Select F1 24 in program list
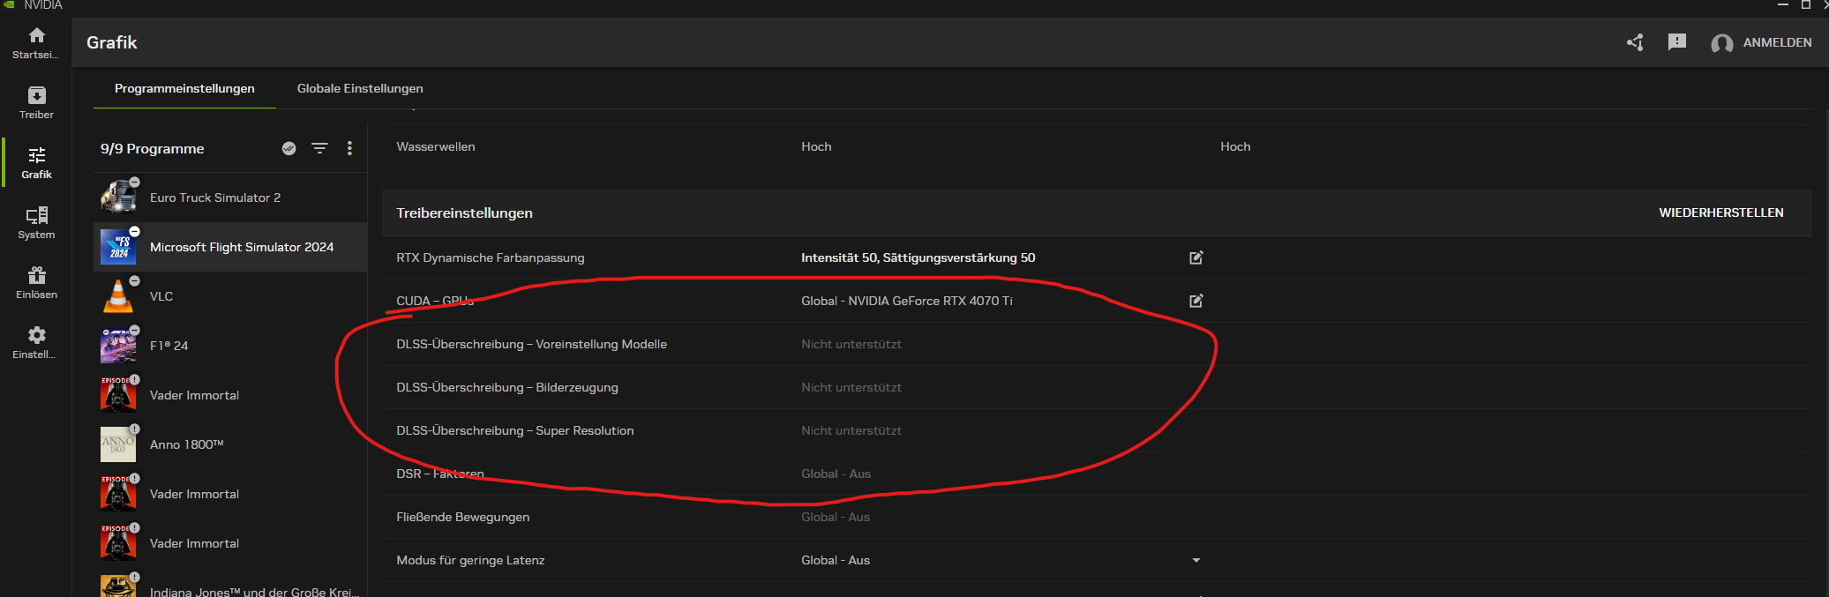 coord(230,346)
